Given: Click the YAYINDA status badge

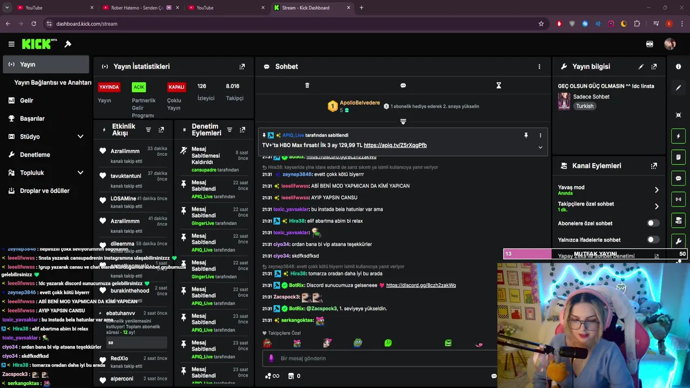Looking at the screenshot, I should tap(109, 87).
